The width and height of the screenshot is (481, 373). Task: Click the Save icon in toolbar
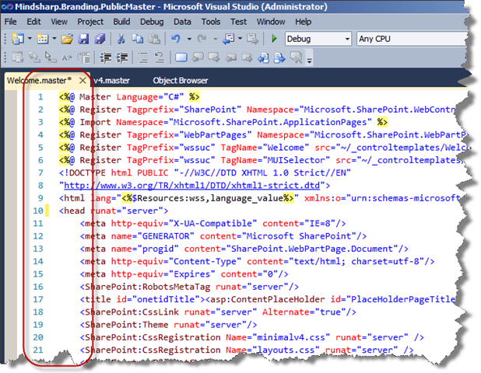tap(85, 38)
